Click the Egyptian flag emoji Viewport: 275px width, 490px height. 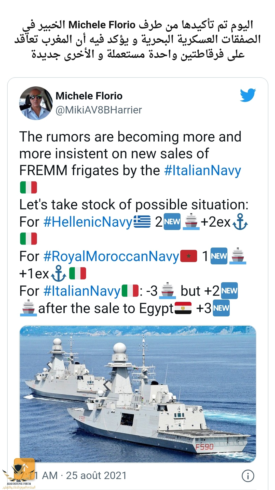coord(183,308)
